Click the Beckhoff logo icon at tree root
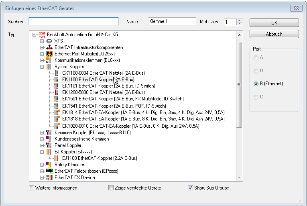The height and width of the screenshot is (206, 307). click(x=42, y=35)
